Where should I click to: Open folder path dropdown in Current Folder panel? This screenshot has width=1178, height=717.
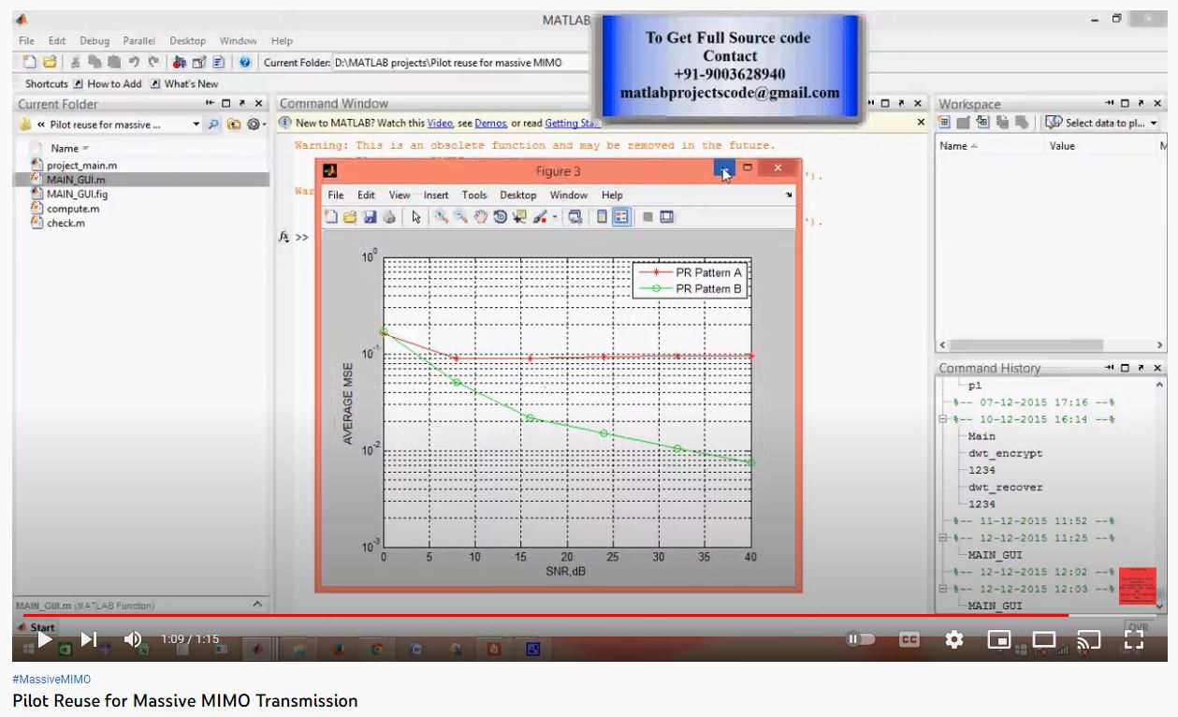pyautogui.click(x=196, y=124)
